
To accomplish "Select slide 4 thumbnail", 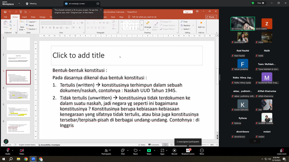I will coord(18,94).
